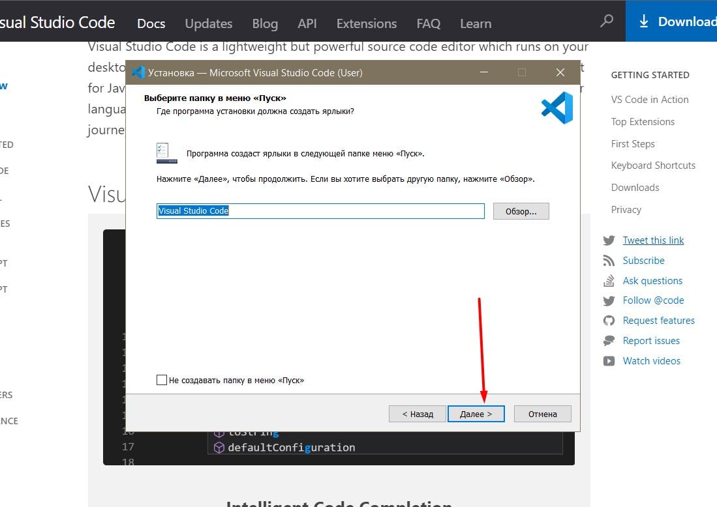Check the 'Не создавать папку в меню «Пуск»' checkbox
Screen dimensions: 717x507
[x=161, y=379]
